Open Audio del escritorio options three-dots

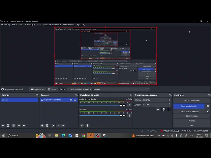[129, 105]
